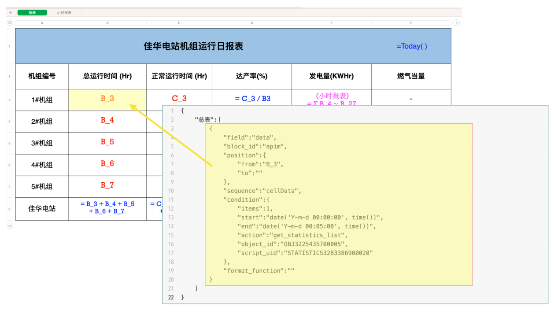Click the add-column handle right of column F
Viewport: 558px width, 314px height.
coord(457,22)
